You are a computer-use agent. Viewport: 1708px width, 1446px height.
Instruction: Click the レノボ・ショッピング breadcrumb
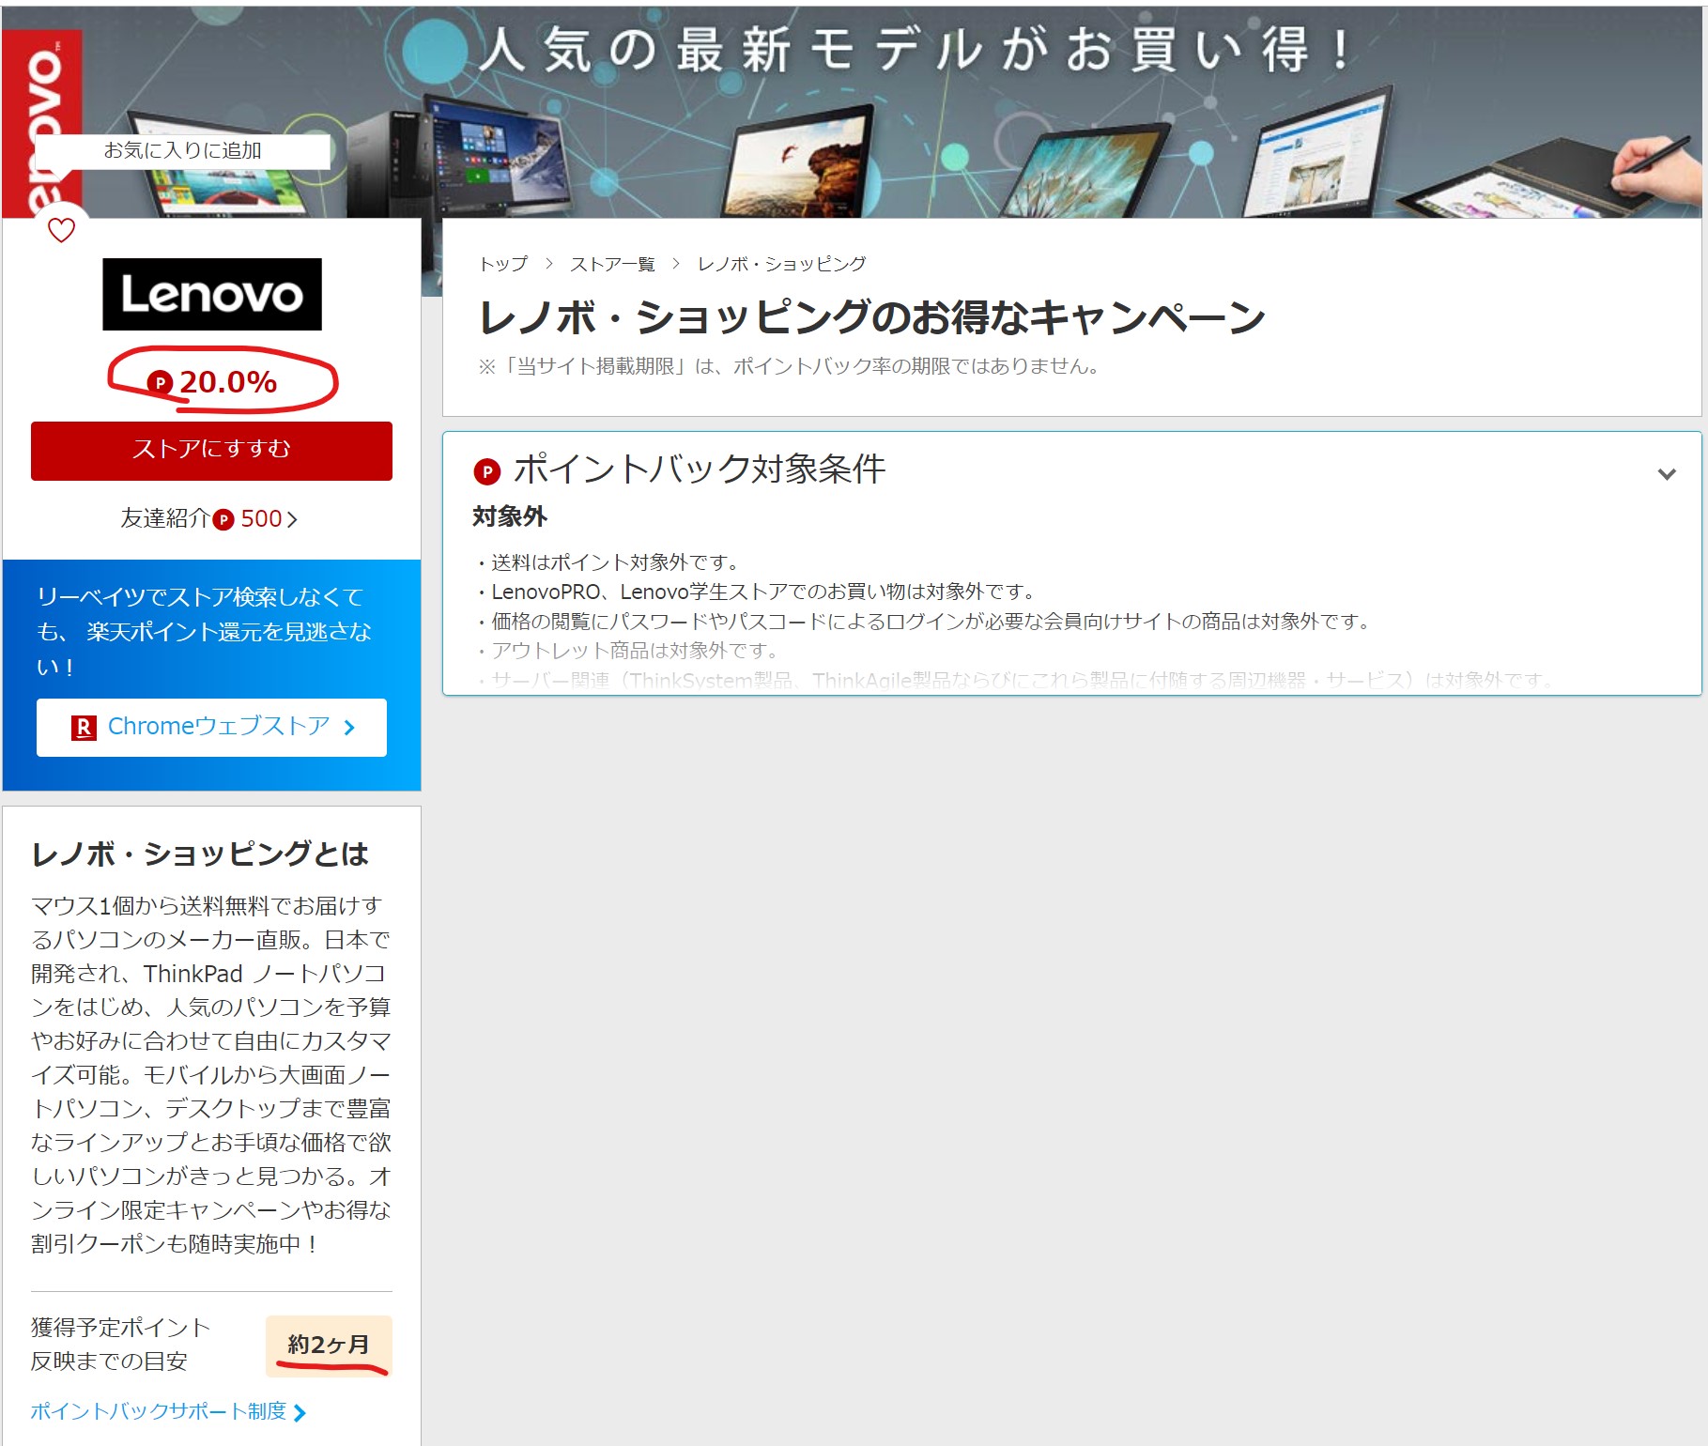coord(781,264)
